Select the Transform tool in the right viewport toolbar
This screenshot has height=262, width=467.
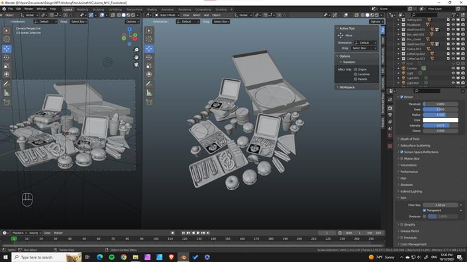[x=149, y=74]
